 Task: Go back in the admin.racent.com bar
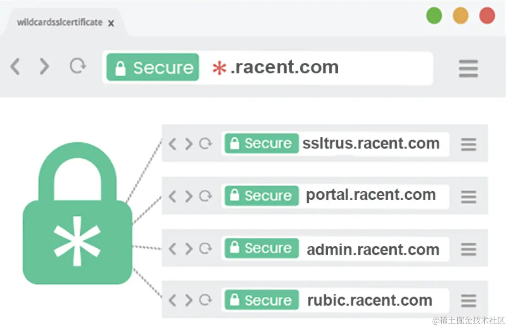(x=173, y=249)
